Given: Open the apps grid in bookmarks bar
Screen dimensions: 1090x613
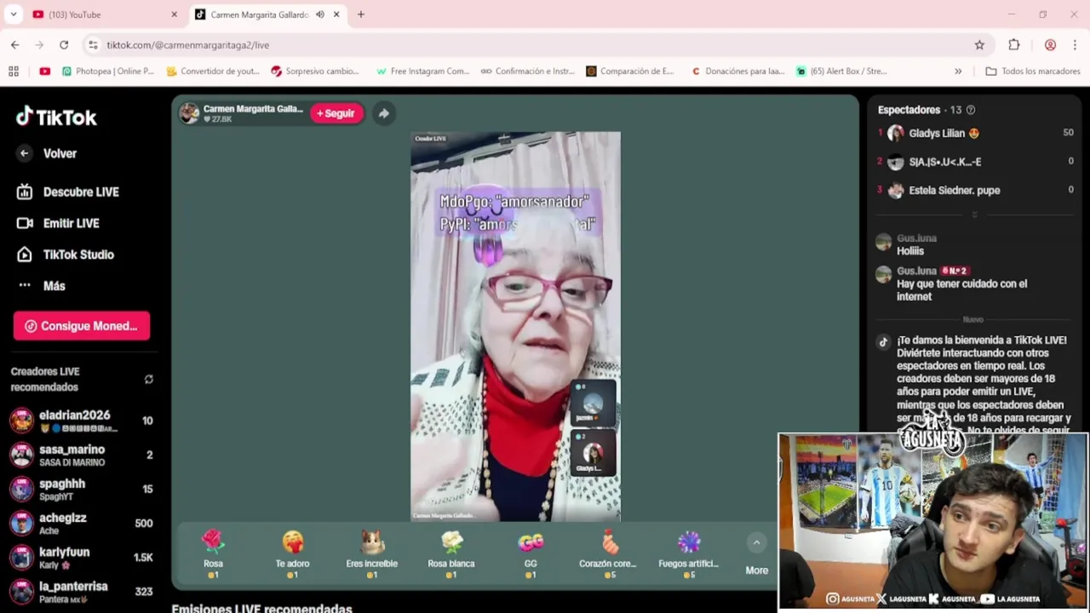Looking at the screenshot, I should (x=14, y=72).
